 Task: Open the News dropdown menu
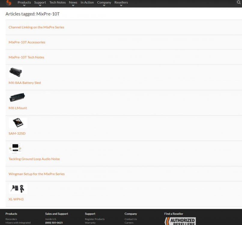73,2
